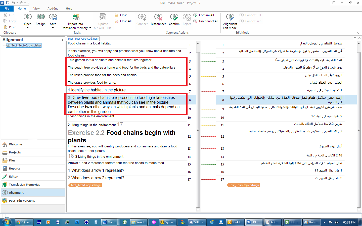Screen dimensions: 362x226
Task: Open Import into Translation Memory dropdown arrow
Action: coord(90,28)
